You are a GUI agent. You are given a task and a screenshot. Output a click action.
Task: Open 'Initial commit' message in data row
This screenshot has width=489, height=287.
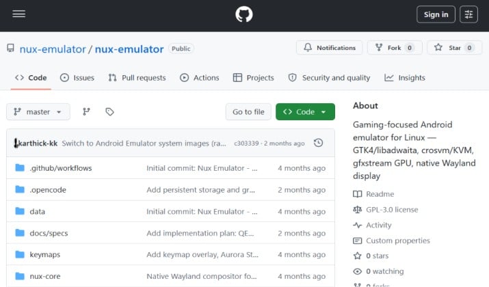pos(202,211)
